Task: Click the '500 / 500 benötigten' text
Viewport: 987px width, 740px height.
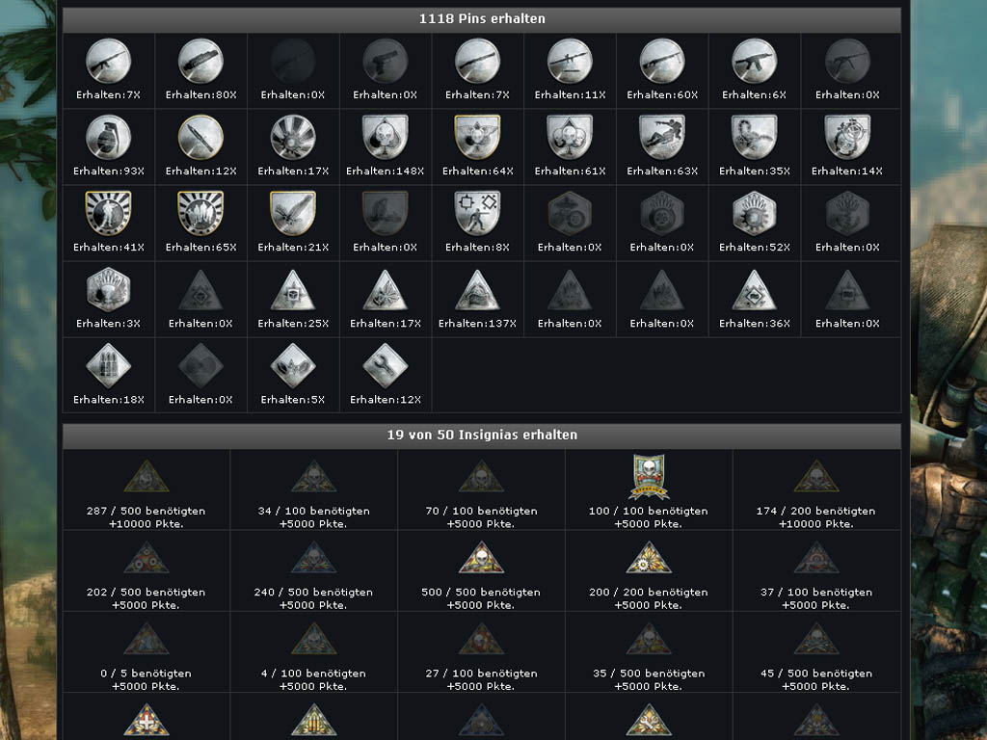Action: 481,593
